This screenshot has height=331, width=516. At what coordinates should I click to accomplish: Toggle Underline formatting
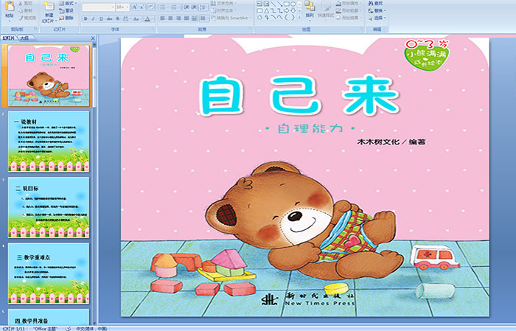(x=101, y=18)
